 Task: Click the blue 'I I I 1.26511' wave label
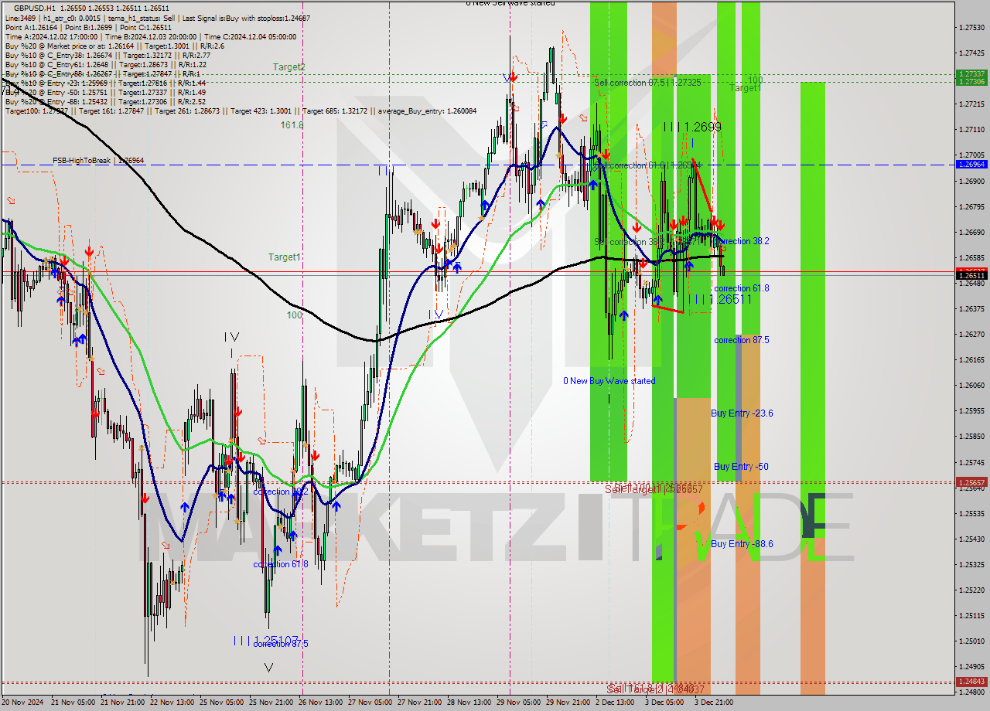(x=722, y=299)
